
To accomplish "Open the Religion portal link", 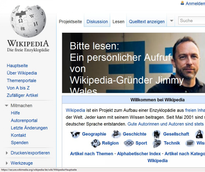I will click(x=110, y=143).
